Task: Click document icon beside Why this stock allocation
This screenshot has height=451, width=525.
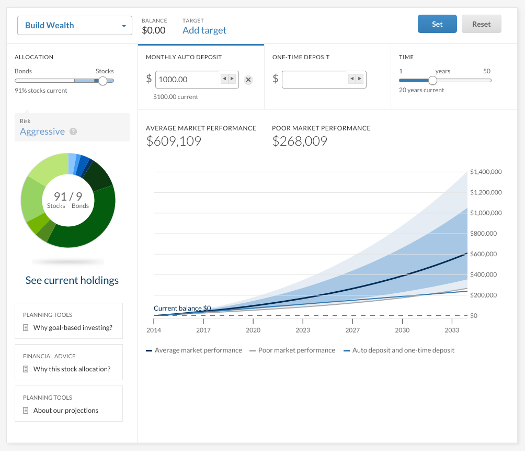Action: coord(26,369)
